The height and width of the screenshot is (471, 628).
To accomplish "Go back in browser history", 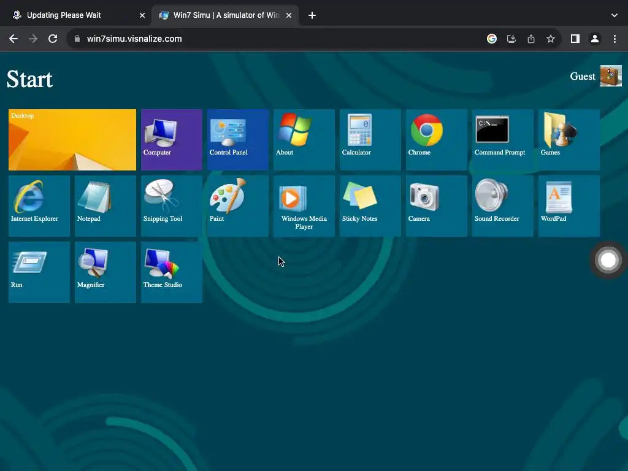I will 13,39.
